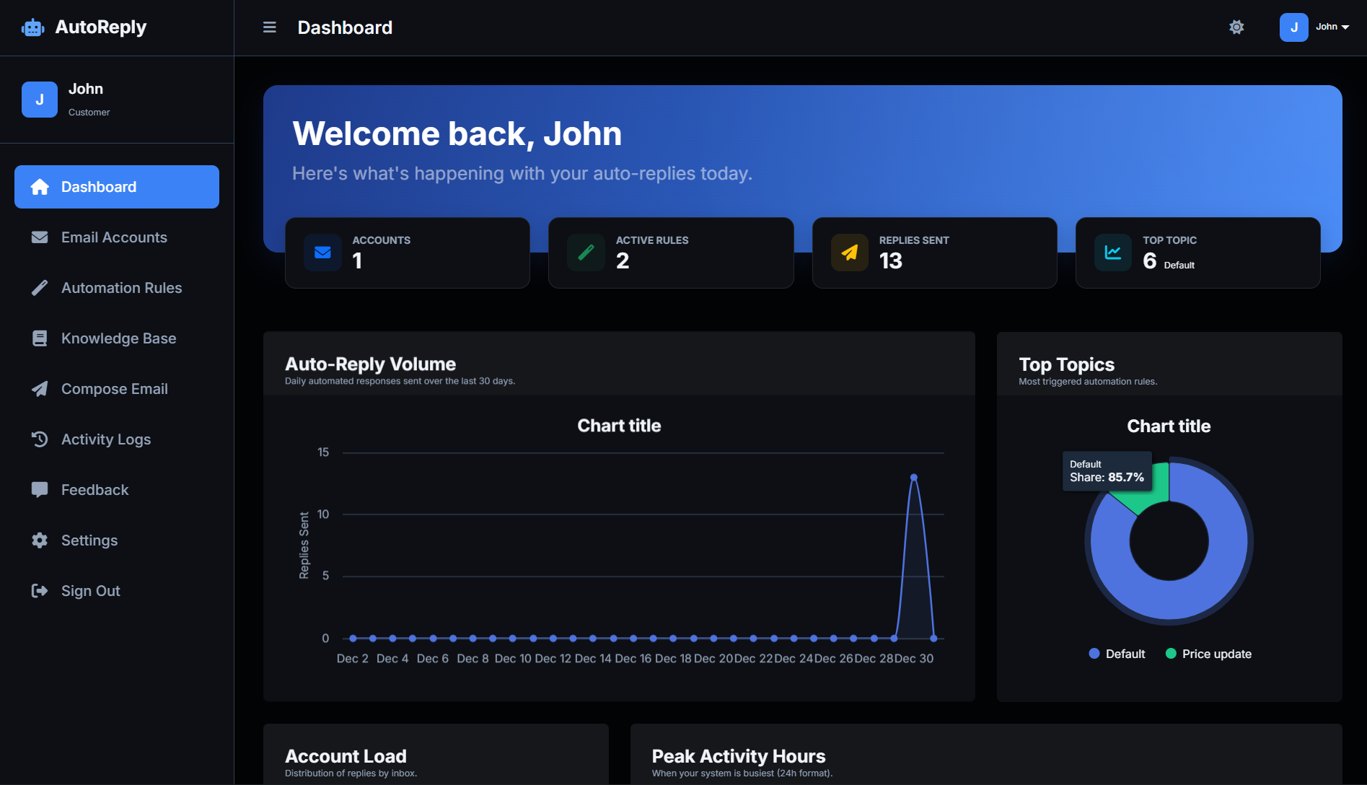This screenshot has width=1367, height=785.
Task: Click the Feedback chat bubble icon
Action: pyautogui.click(x=40, y=489)
